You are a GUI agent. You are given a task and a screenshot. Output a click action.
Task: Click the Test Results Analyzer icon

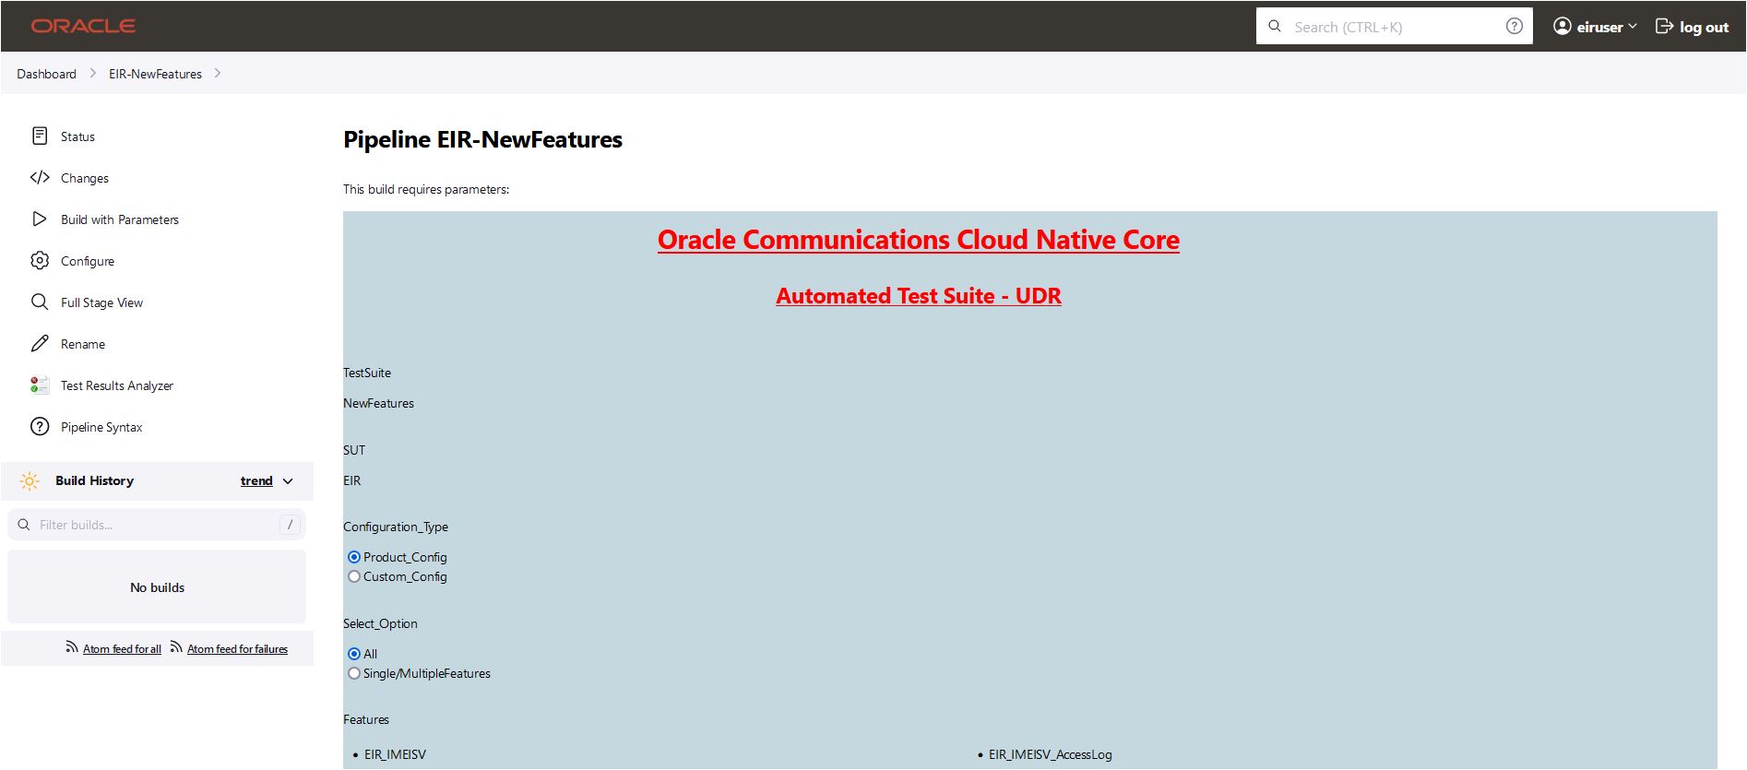[40, 385]
